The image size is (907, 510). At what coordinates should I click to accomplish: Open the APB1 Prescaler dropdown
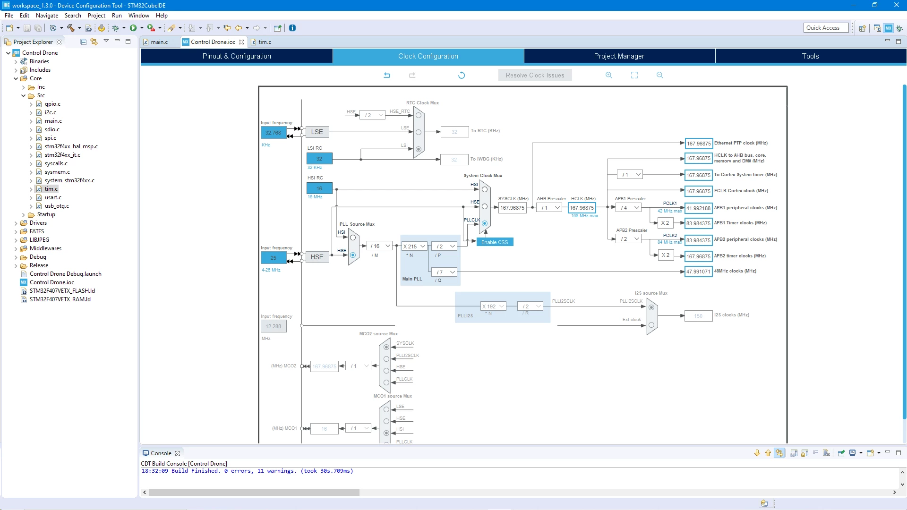point(629,208)
